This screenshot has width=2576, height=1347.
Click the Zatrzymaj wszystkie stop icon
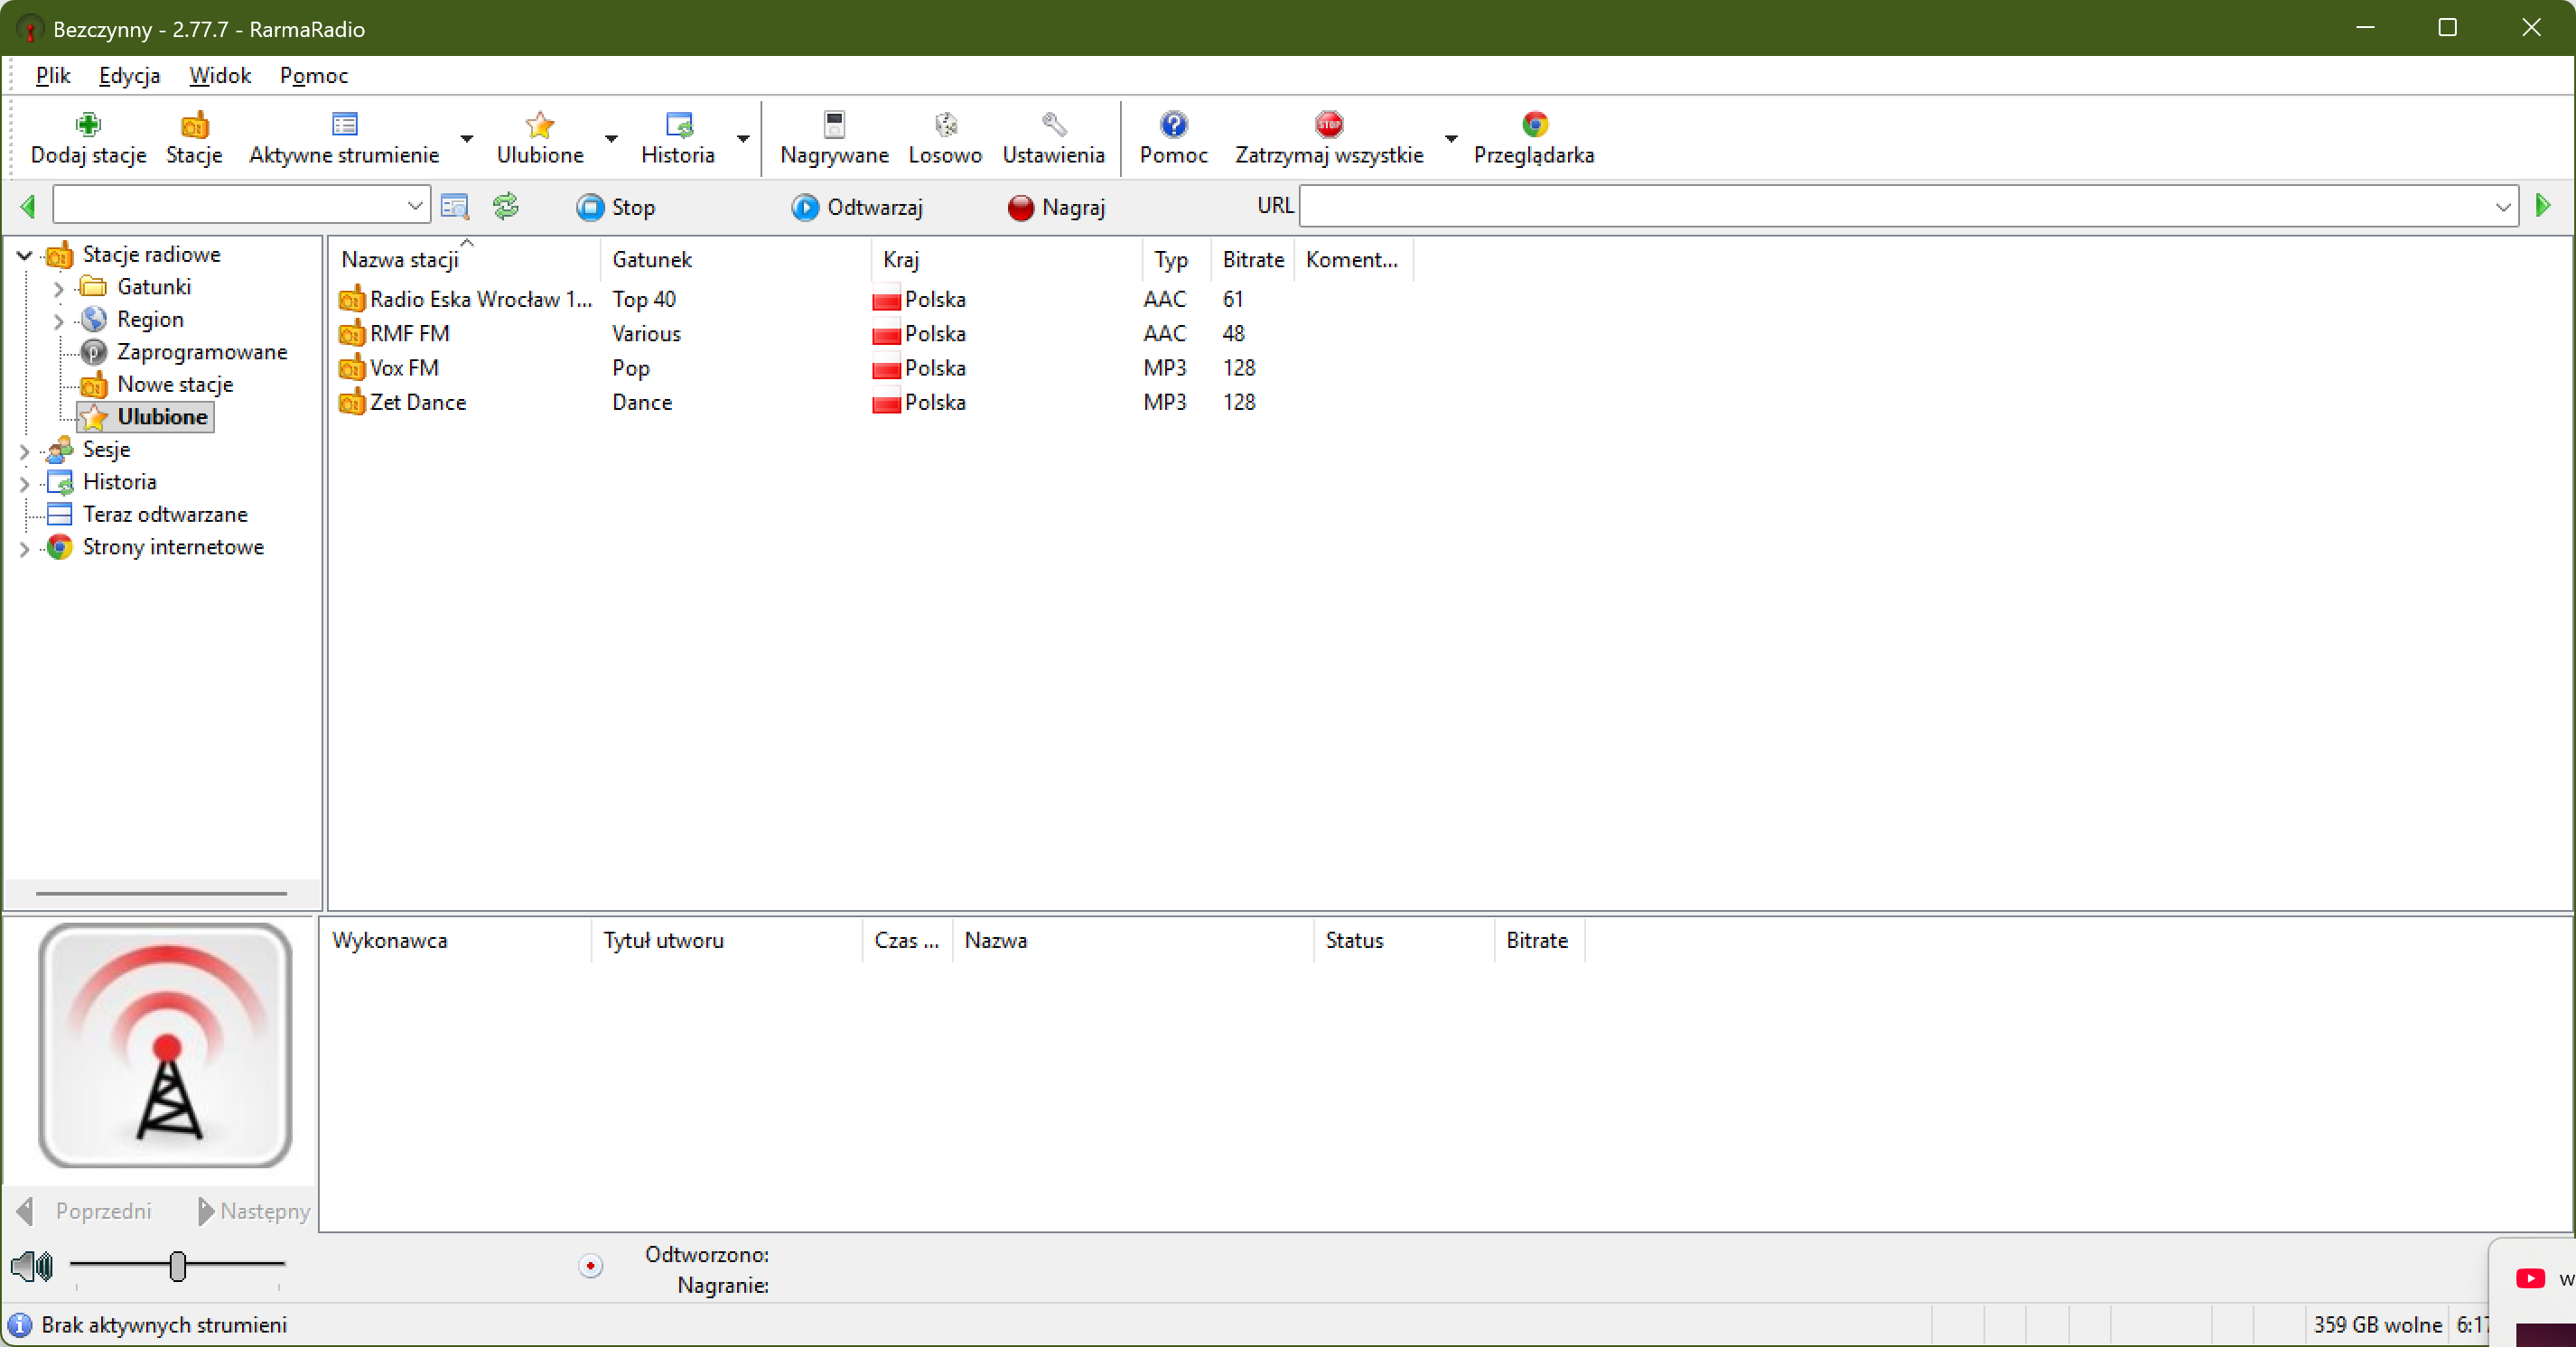point(1328,125)
